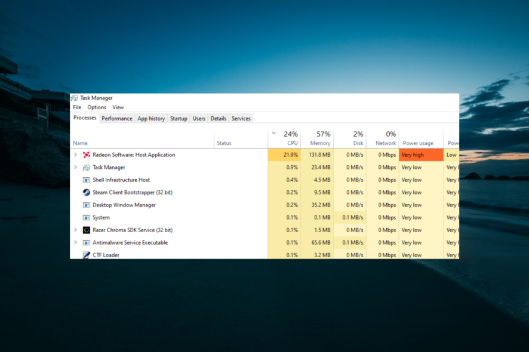Viewport: 529px width, 352px height.
Task: Sort by the Network column header
Action: coord(383,139)
